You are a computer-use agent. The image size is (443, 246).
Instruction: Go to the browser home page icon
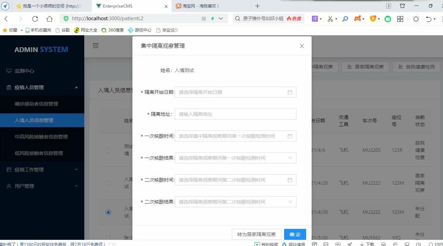pyautogui.click(x=50, y=19)
